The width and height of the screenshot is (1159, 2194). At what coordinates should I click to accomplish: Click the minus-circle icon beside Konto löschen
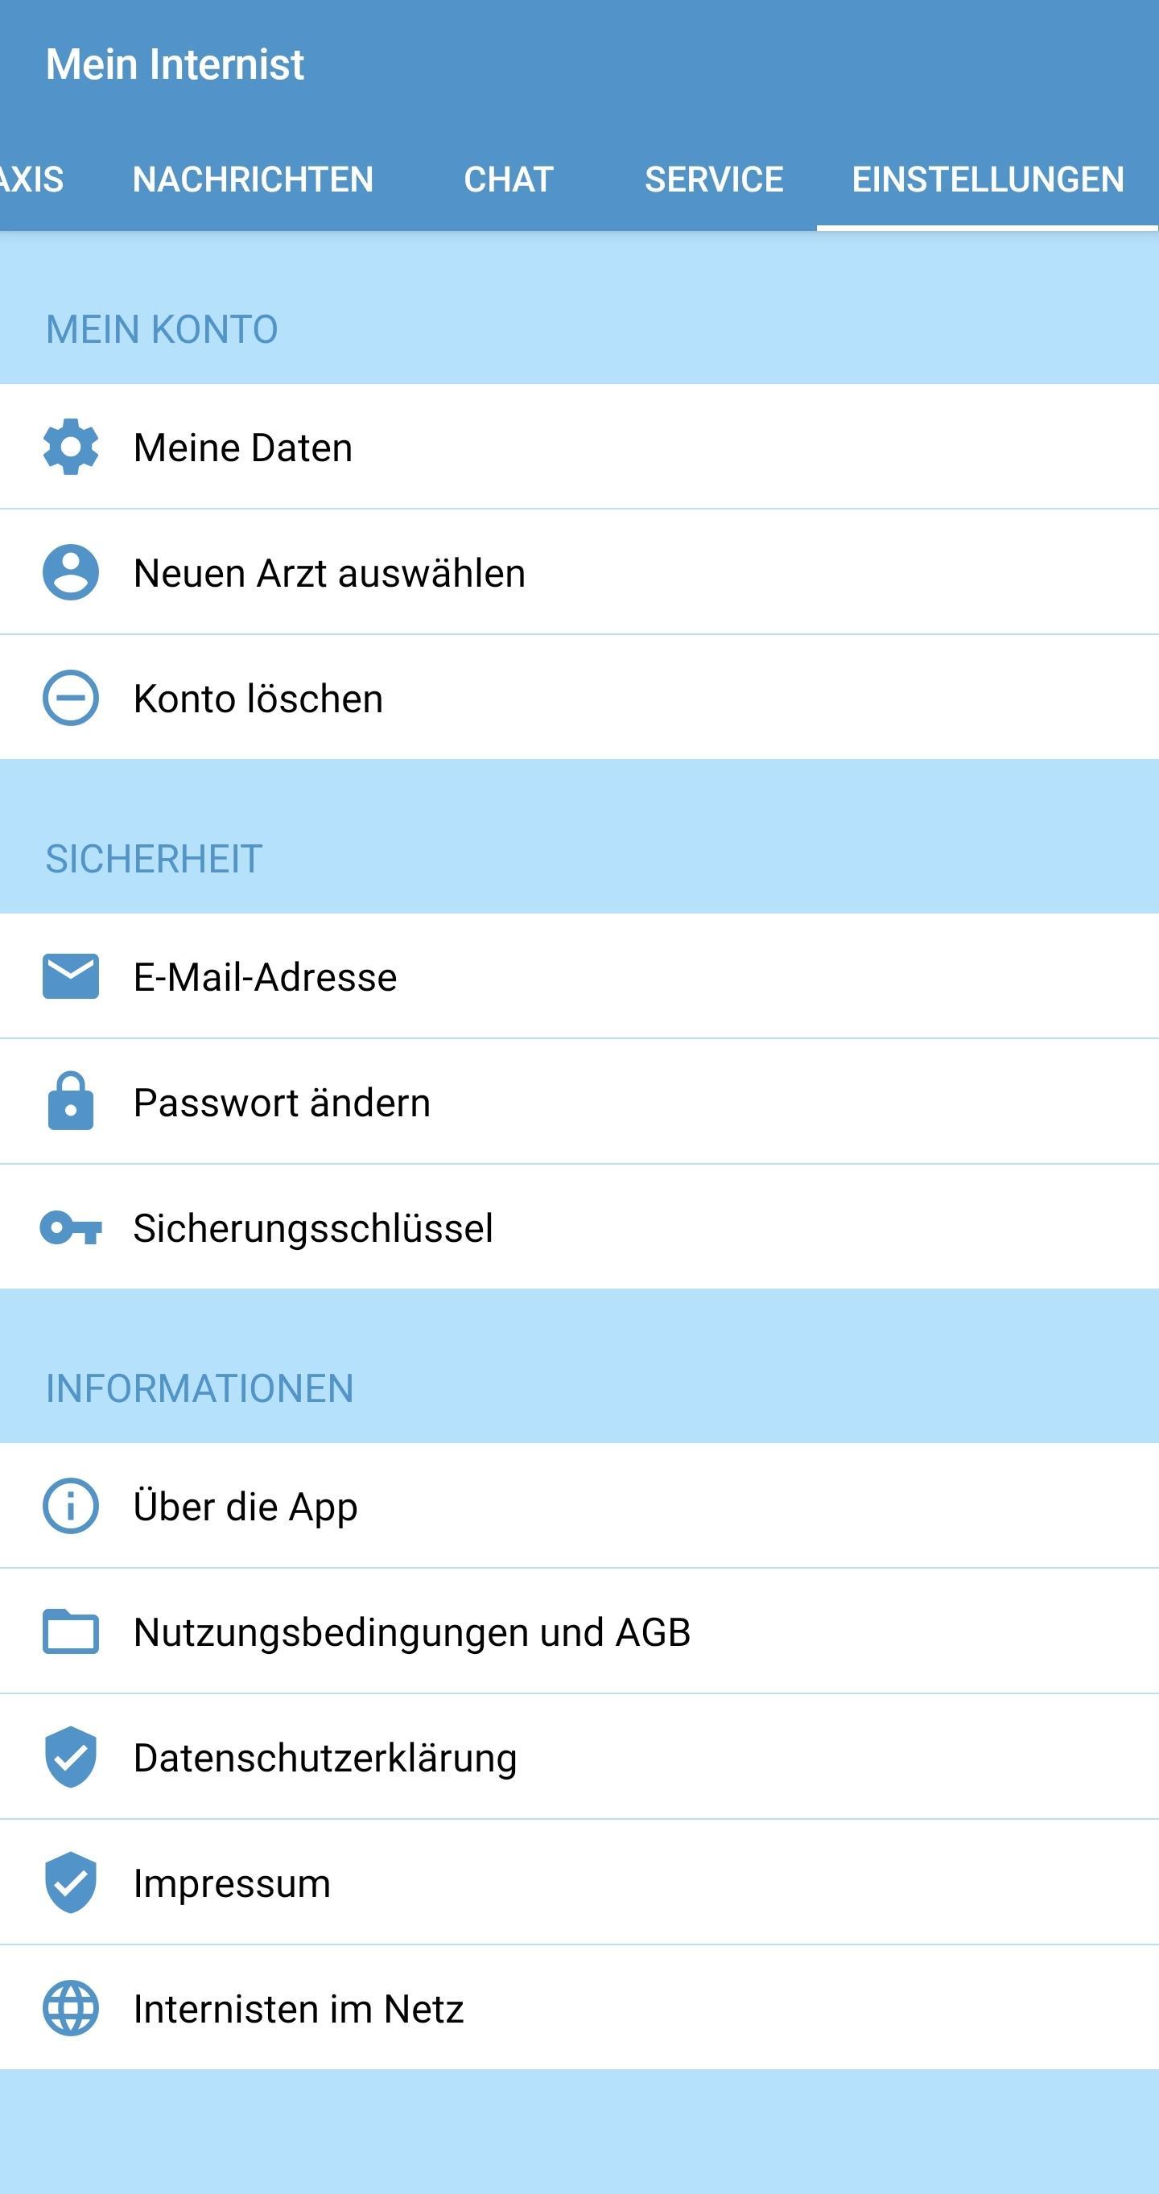tap(71, 698)
